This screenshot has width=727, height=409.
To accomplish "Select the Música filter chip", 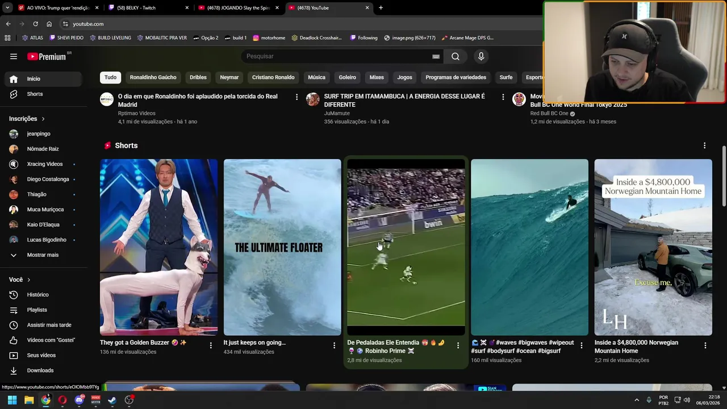I will coord(316,77).
